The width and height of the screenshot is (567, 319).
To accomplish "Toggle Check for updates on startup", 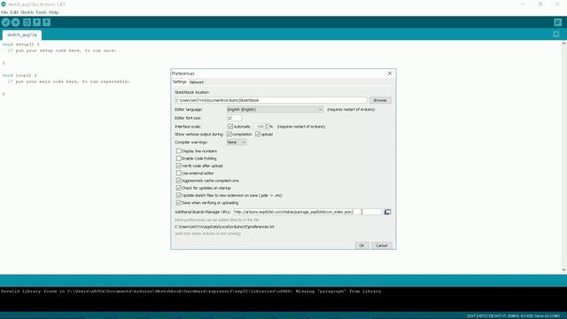I will [x=179, y=188].
